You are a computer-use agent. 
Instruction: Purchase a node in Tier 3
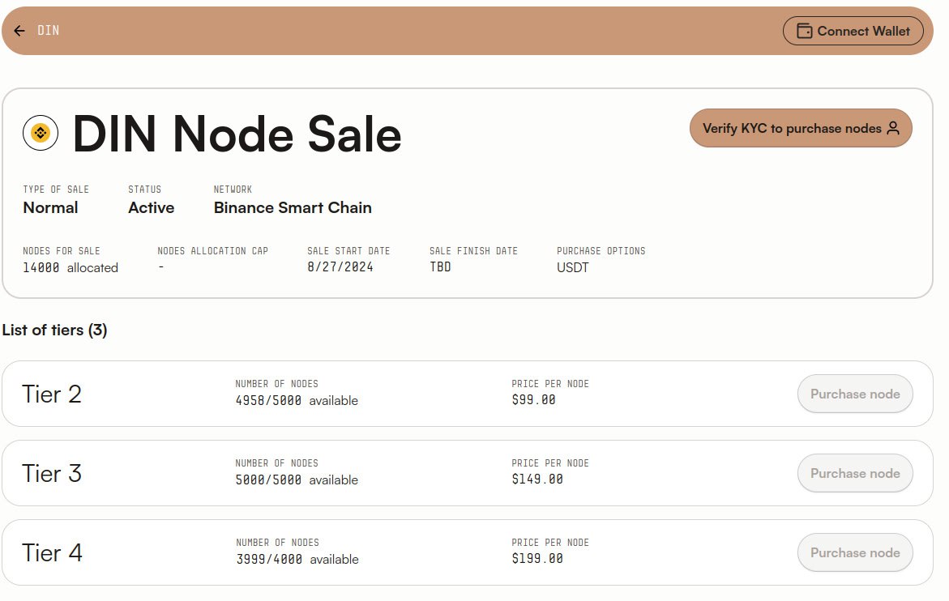click(855, 474)
